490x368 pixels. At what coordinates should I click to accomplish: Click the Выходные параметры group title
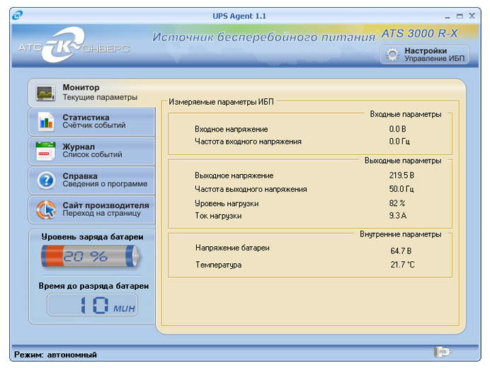(x=403, y=161)
